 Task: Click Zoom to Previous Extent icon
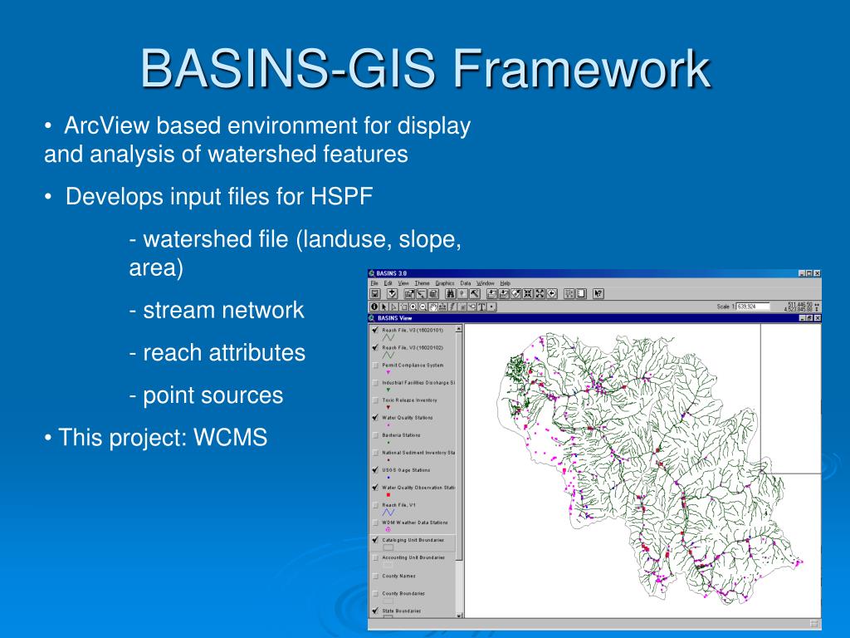552,293
